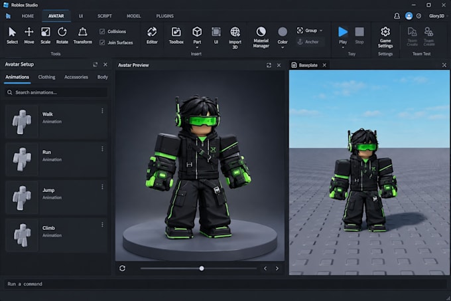Screen dimensions: 451x301
Task: Click the Color swatch circle
Action: (x=283, y=32)
